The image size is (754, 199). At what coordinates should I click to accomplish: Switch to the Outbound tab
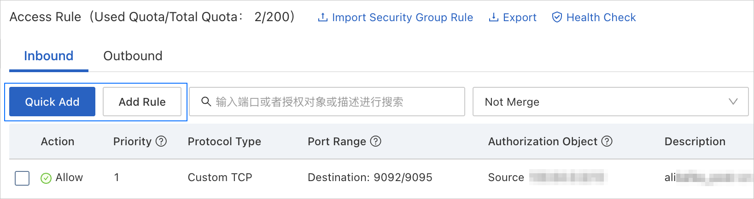pyautogui.click(x=133, y=56)
